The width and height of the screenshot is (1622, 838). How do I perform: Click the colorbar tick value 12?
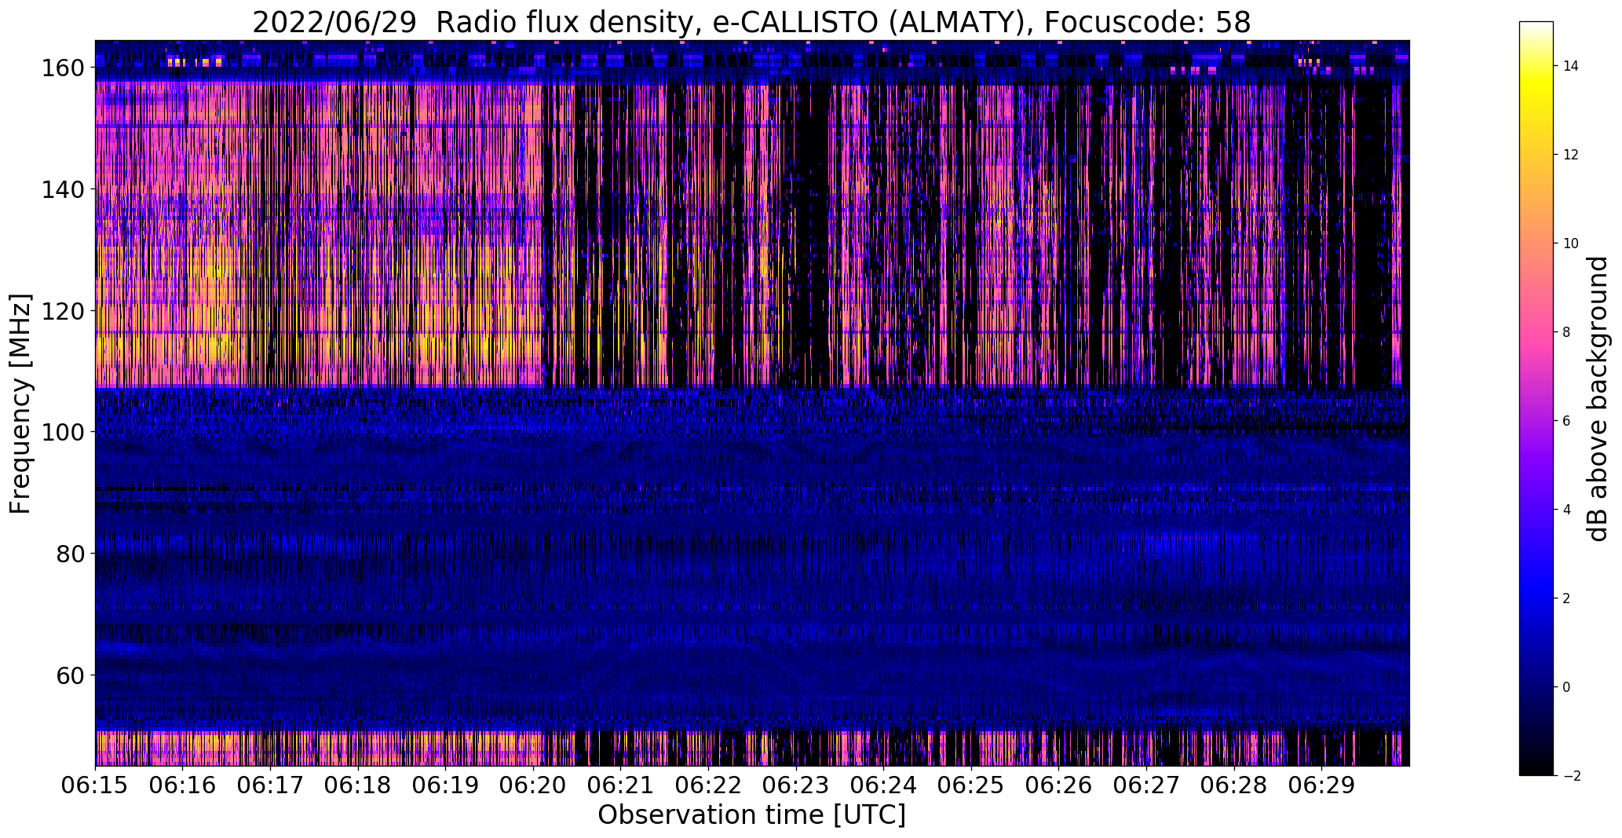tap(1571, 155)
